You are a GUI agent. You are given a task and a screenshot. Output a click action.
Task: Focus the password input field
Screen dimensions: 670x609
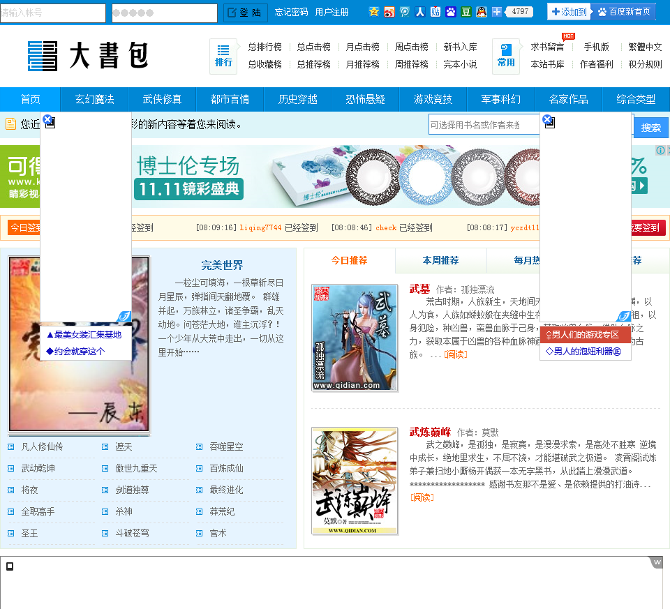pos(165,13)
